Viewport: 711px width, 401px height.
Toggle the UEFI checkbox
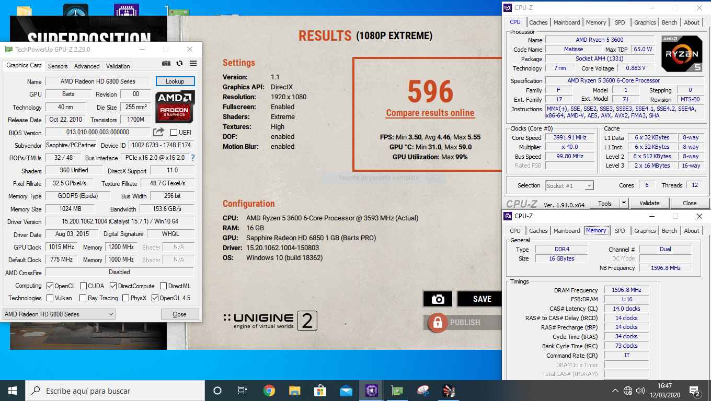(x=174, y=132)
